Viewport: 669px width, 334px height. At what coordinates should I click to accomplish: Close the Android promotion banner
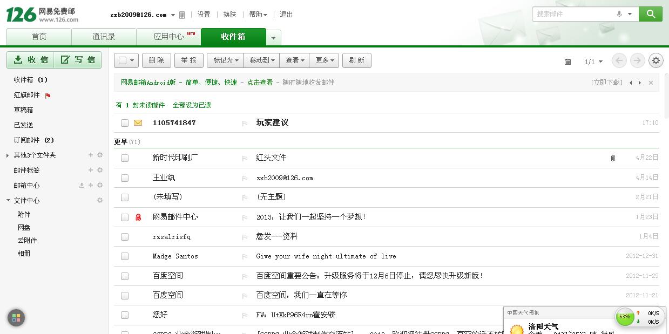651,83
